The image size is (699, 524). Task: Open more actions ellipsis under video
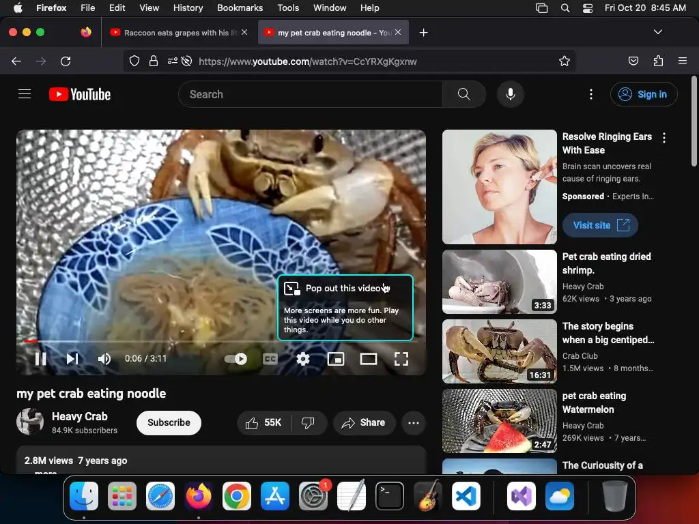414,422
